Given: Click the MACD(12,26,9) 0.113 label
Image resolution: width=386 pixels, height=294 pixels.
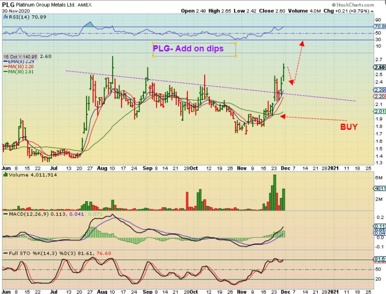Looking at the screenshot, I should pos(37,214).
